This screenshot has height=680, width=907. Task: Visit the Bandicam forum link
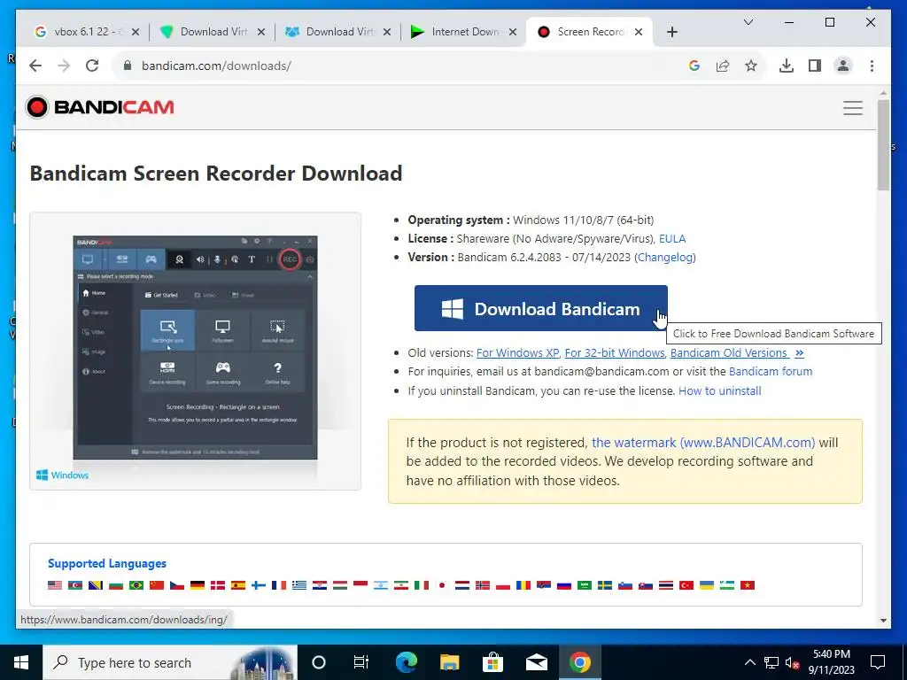(x=771, y=371)
